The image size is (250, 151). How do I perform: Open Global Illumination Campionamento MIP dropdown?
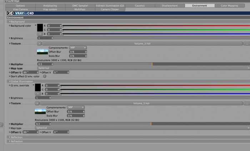pyautogui.click(x=76, y=107)
